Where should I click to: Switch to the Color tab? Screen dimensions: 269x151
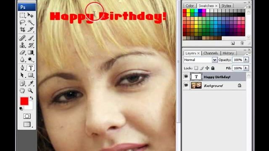point(190,6)
